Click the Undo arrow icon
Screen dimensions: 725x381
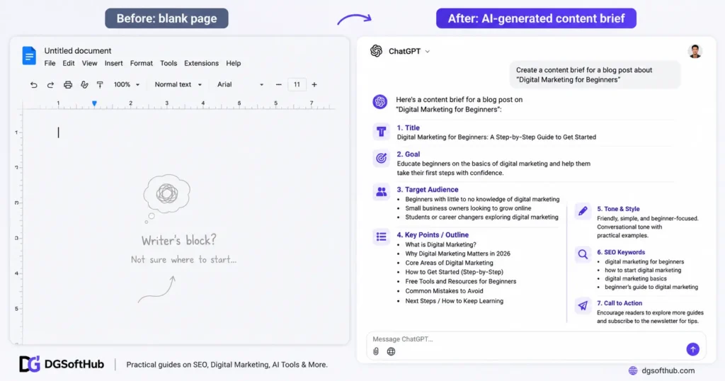(34, 84)
